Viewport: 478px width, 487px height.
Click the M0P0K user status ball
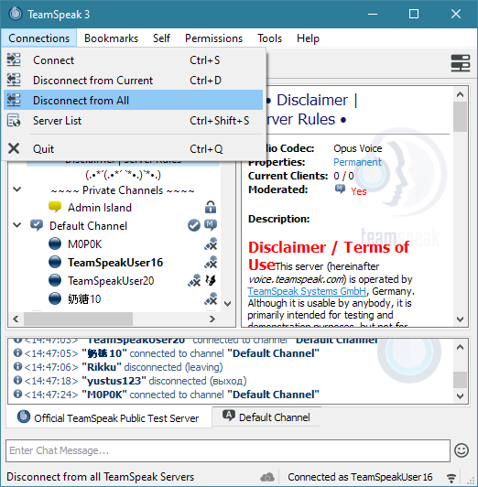pyautogui.click(x=55, y=243)
